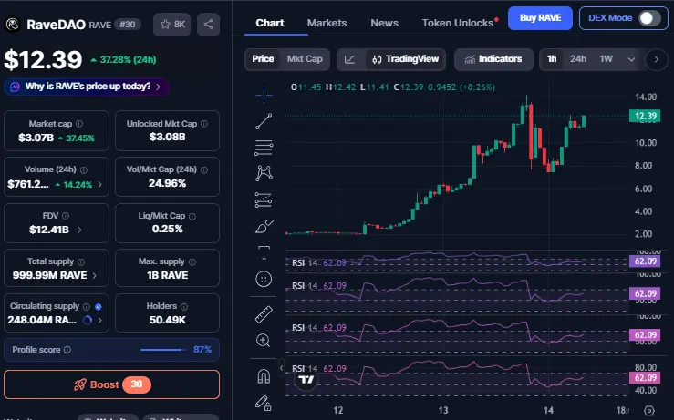Click the Buy RAVE button

(540, 18)
